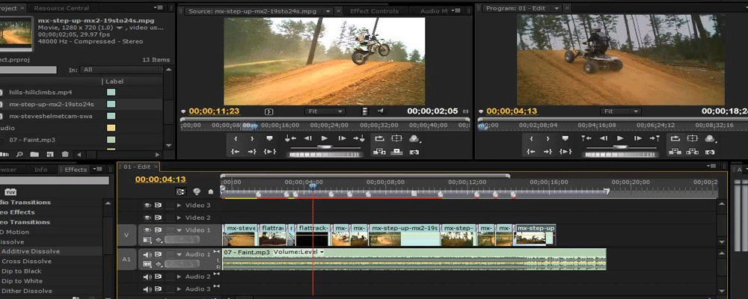
Task: Switch to the Resource Central tab
Action: click(61, 8)
